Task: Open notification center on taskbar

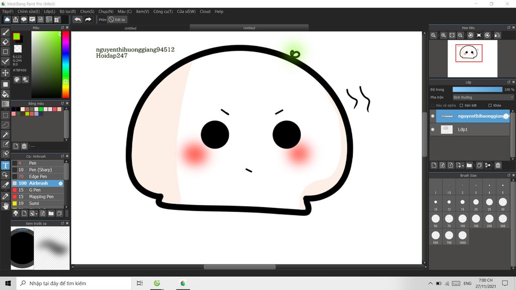Action: 505,283
